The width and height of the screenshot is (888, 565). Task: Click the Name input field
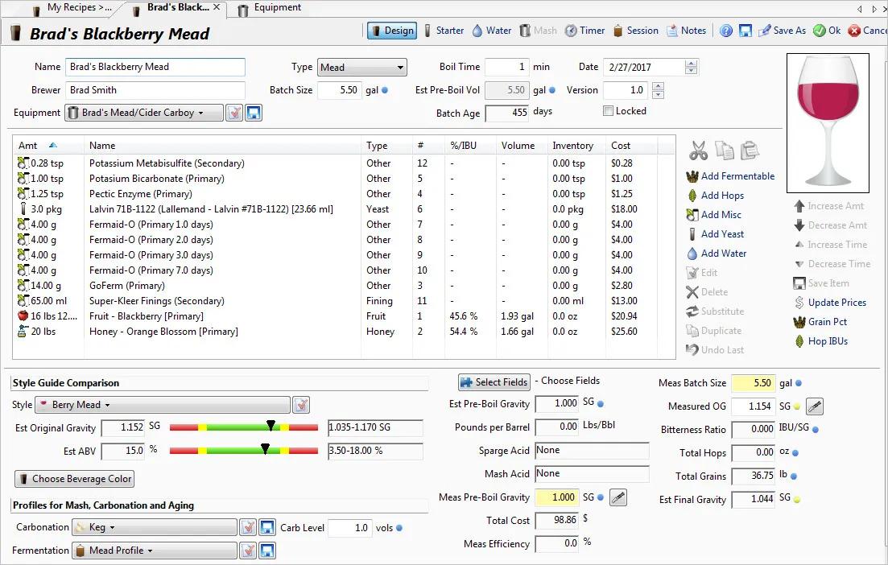coord(155,67)
